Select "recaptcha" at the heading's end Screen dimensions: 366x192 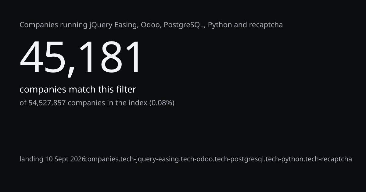[266, 25]
